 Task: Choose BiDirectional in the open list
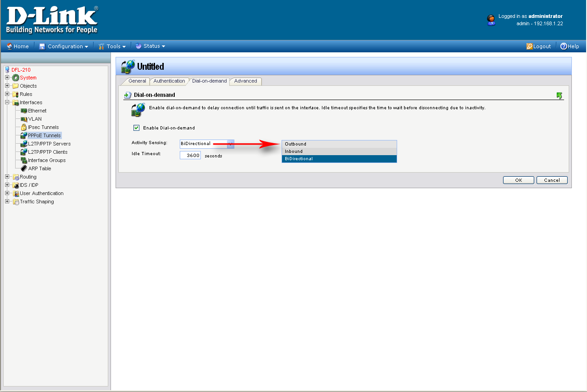pos(339,159)
